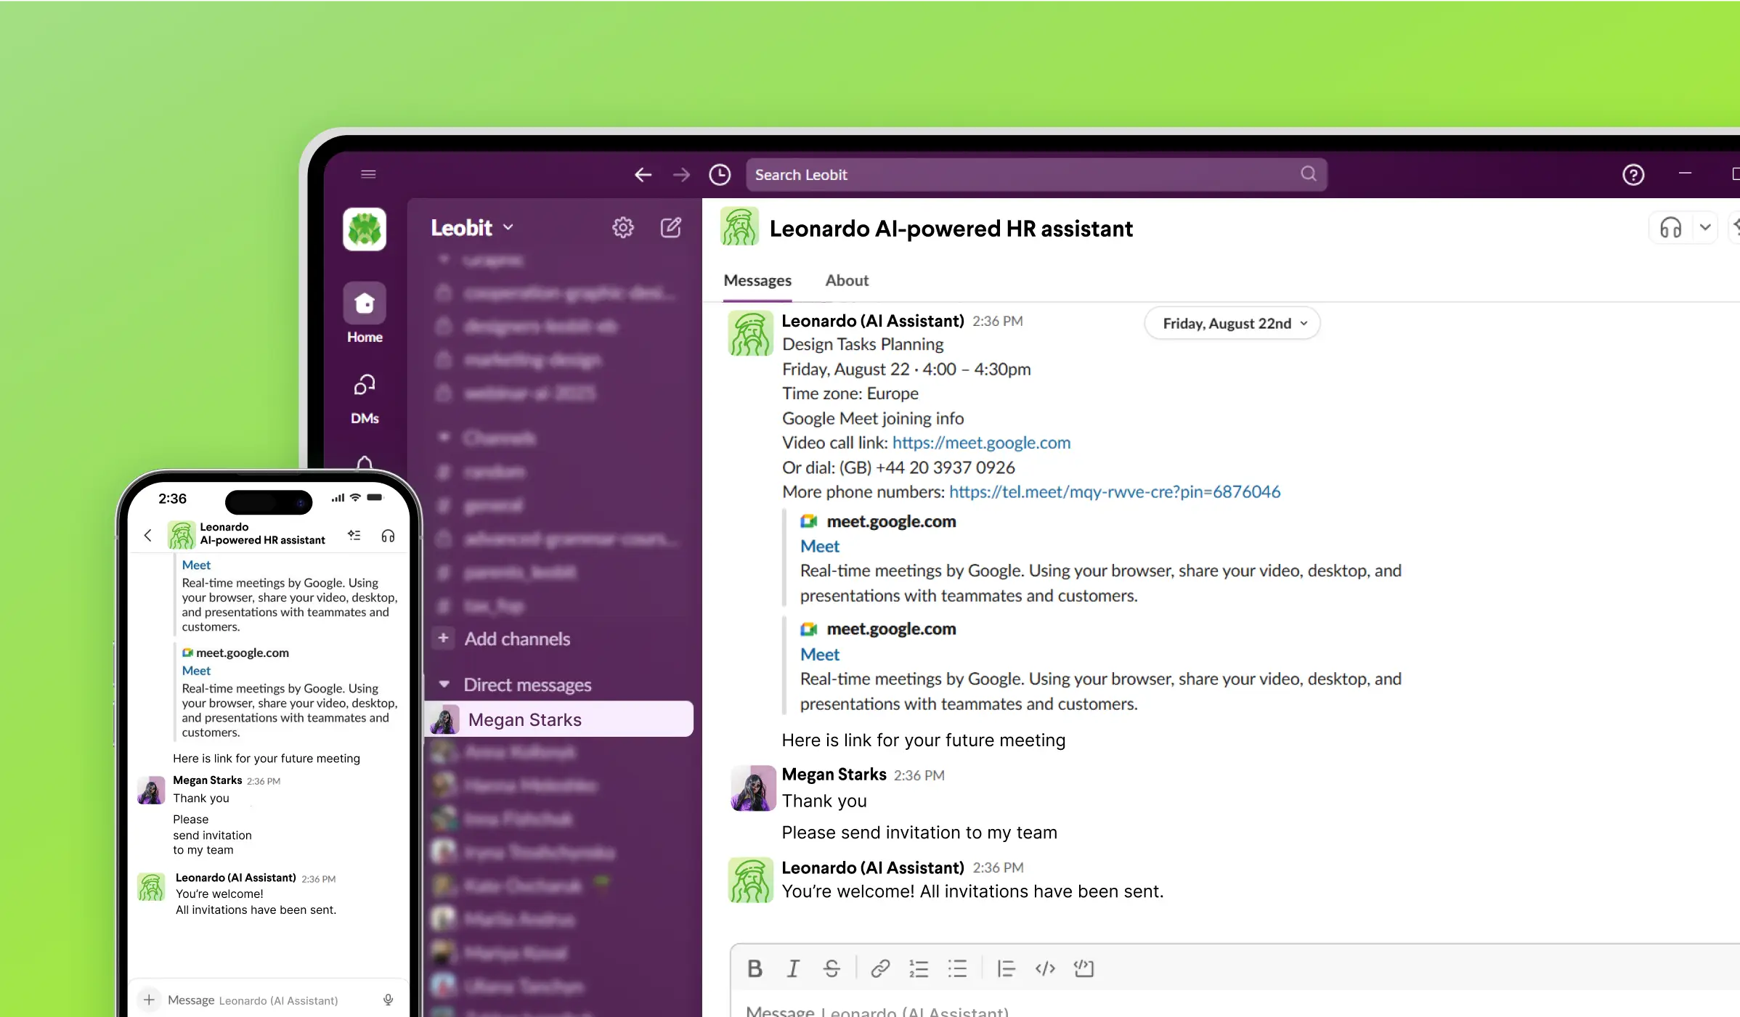Open the Leobit workspace dropdown

coord(472,228)
